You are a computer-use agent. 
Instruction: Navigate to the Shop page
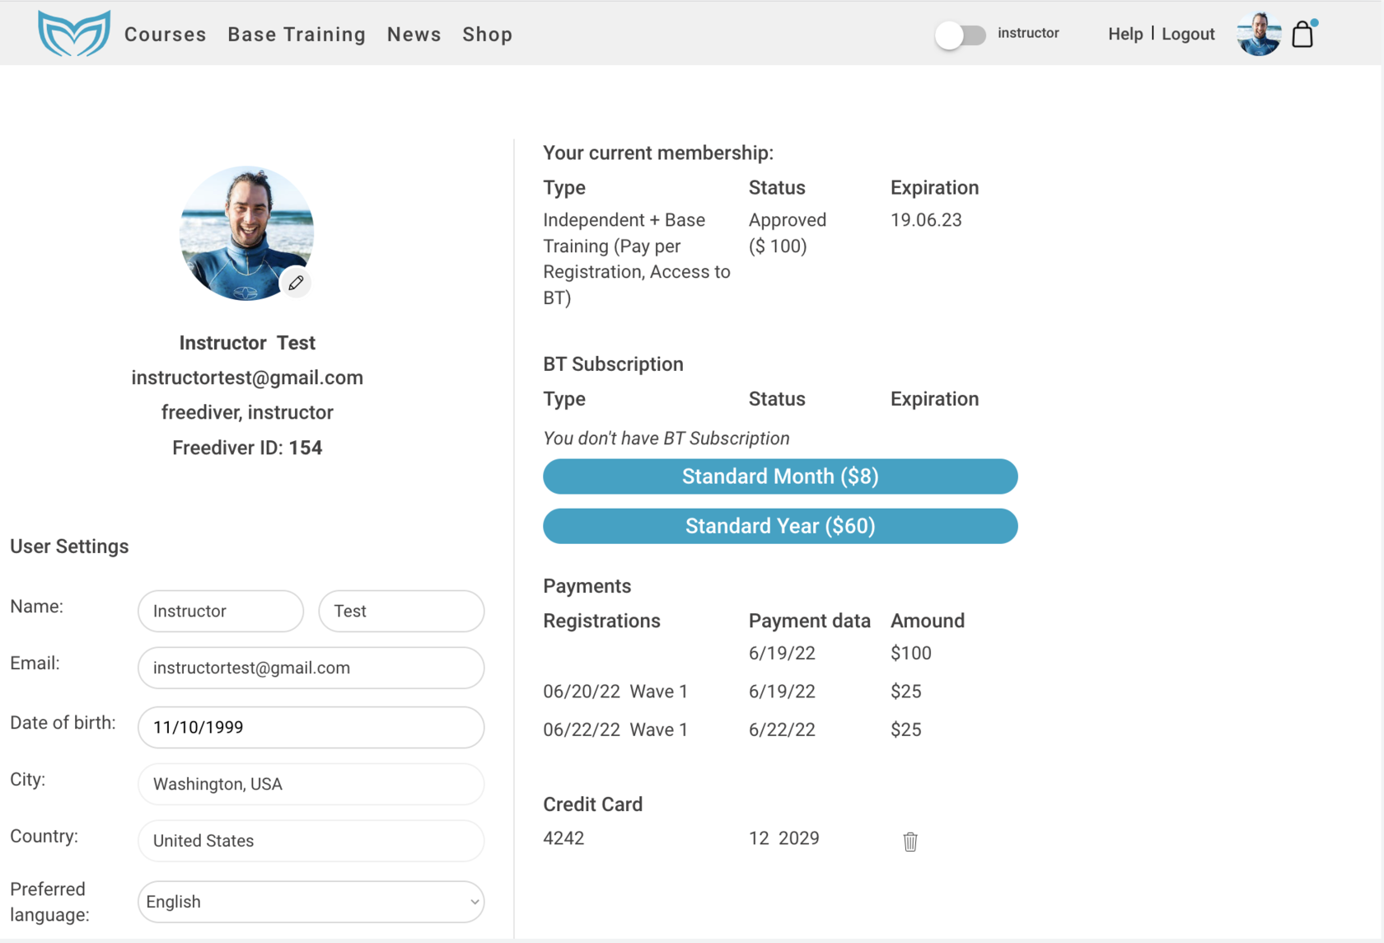tap(488, 35)
